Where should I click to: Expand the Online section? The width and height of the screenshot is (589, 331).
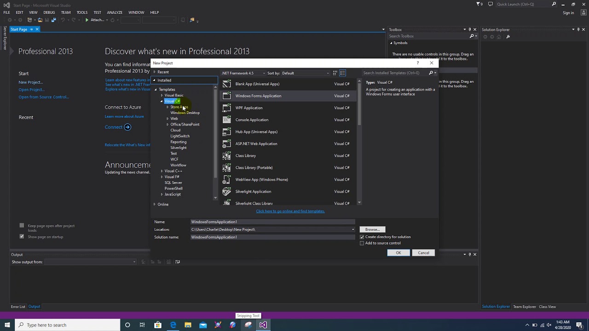(155, 204)
